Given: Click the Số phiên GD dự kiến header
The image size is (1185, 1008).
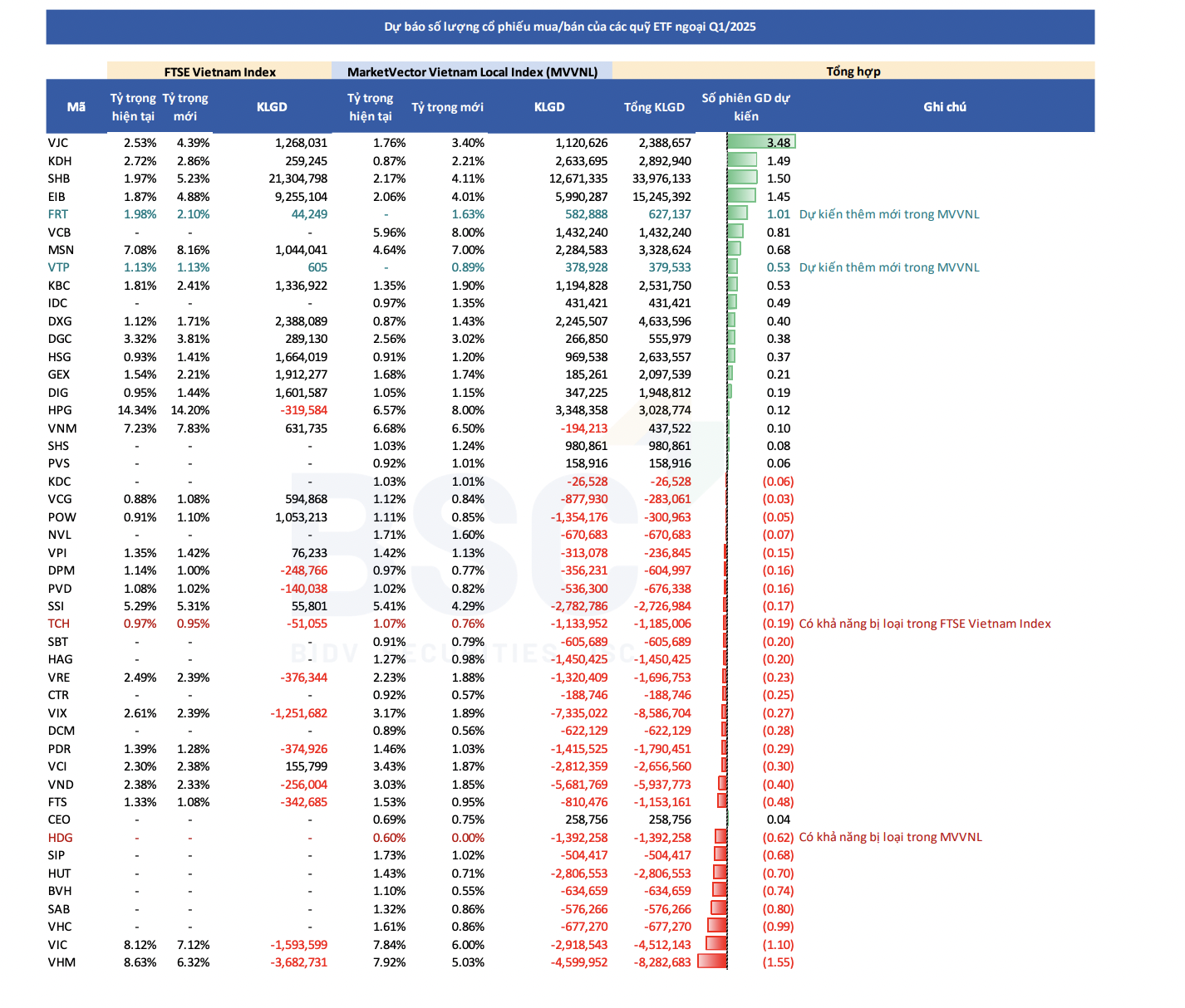Looking at the screenshot, I should (x=745, y=106).
